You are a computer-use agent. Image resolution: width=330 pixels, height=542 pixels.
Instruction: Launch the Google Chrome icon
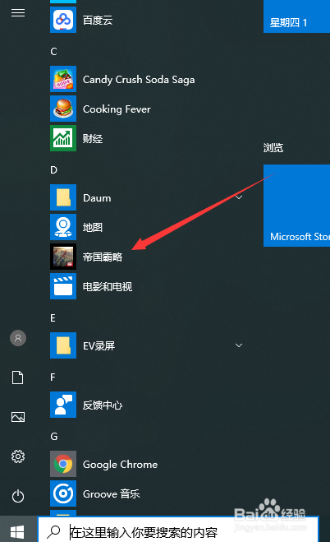[x=63, y=464]
